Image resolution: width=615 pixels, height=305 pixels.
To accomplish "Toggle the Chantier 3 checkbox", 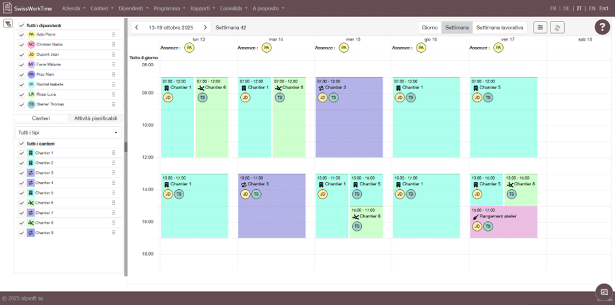I will pos(21,173).
